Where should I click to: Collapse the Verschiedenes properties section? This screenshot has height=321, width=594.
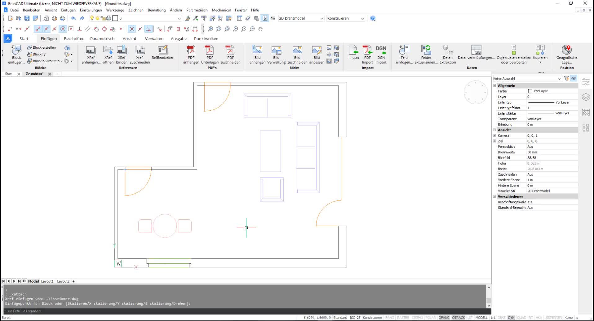click(x=494, y=196)
